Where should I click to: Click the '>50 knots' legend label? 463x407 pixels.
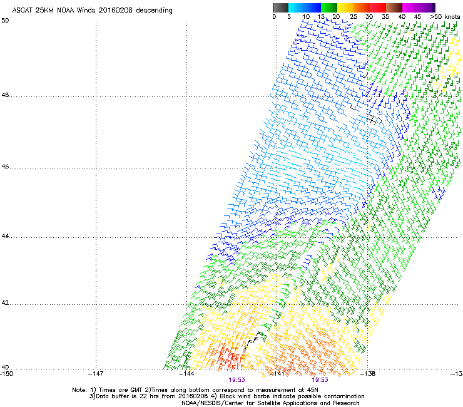[x=445, y=17]
